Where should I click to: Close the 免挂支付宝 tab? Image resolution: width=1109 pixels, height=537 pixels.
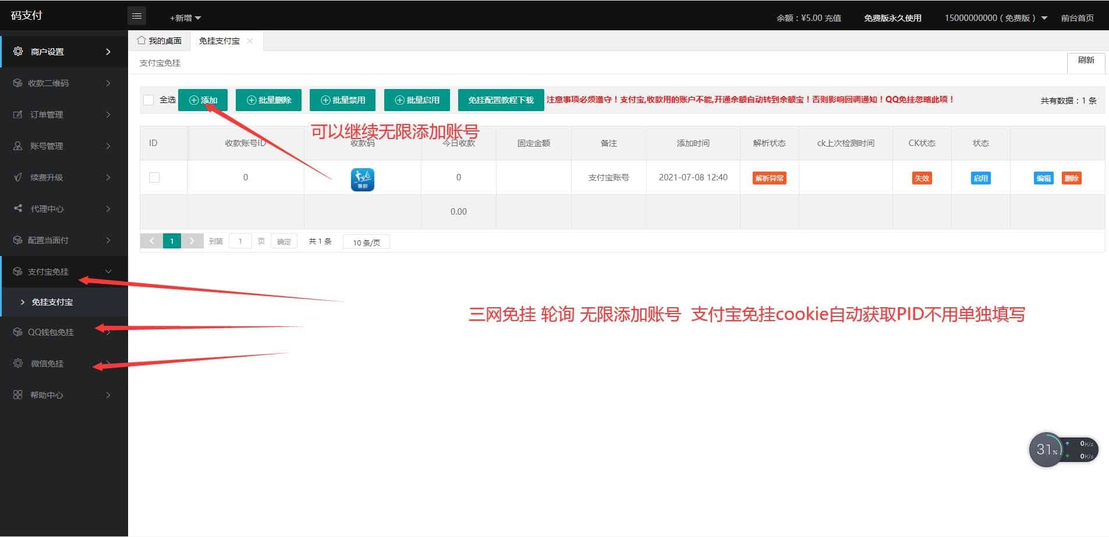coord(250,41)
